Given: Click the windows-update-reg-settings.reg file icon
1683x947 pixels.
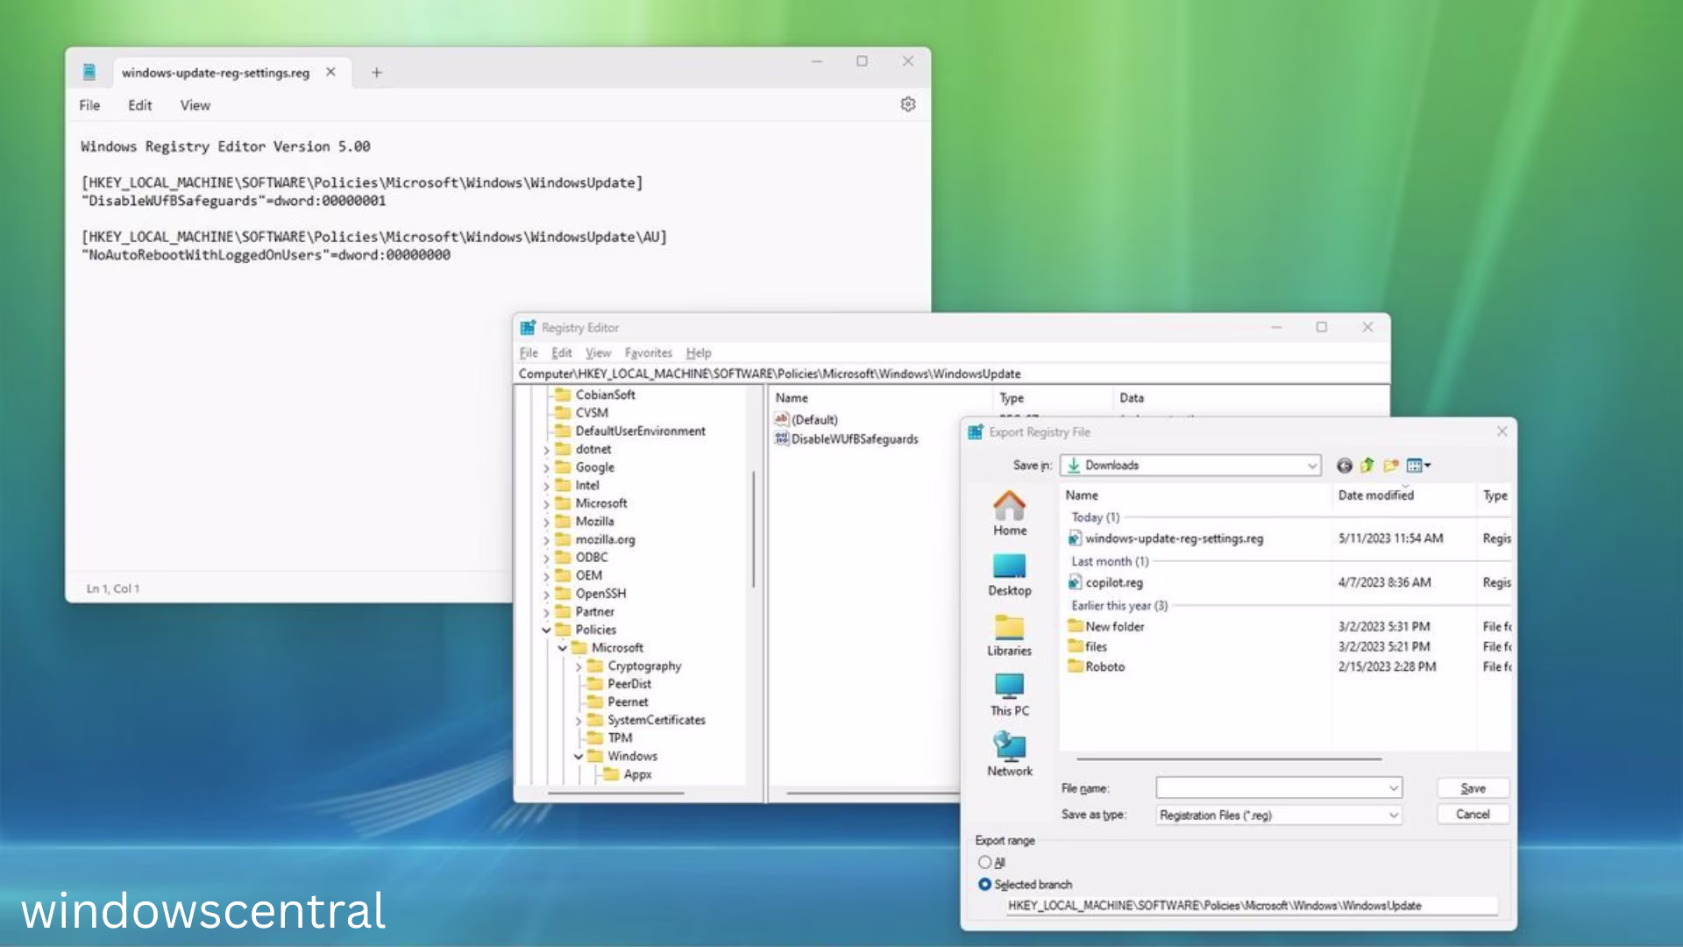Looking at the screenshot, I should pyautogui.click(x=1076, y=538).
